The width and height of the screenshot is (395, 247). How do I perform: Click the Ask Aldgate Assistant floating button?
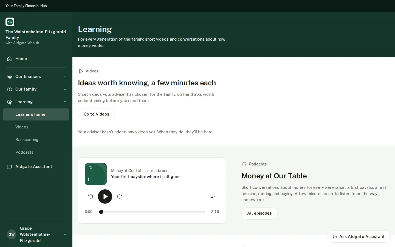click(359, 237)
